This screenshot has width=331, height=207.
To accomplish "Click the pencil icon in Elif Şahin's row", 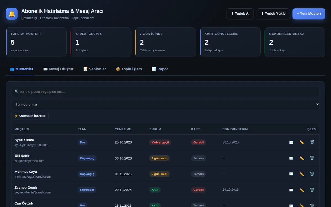I will pyautogui.click(x=302, y=158).
